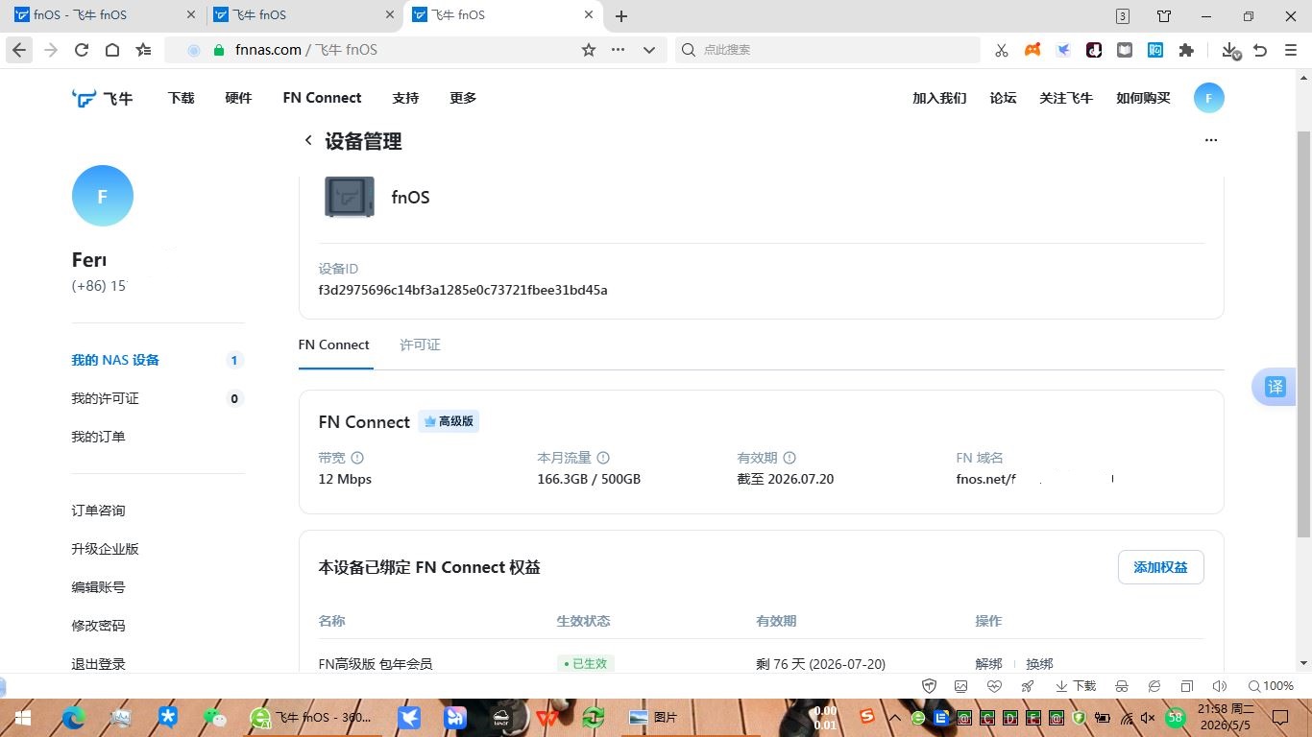Toggle the sound speaker icon in browser status bar

click(x=1220, y=686)
